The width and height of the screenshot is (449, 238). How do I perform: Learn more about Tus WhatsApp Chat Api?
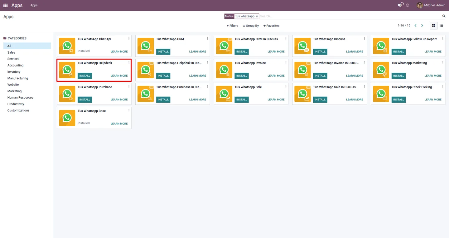point(119,51)
